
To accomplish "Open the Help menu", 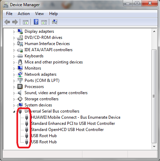I will click(x=53, y=14).
